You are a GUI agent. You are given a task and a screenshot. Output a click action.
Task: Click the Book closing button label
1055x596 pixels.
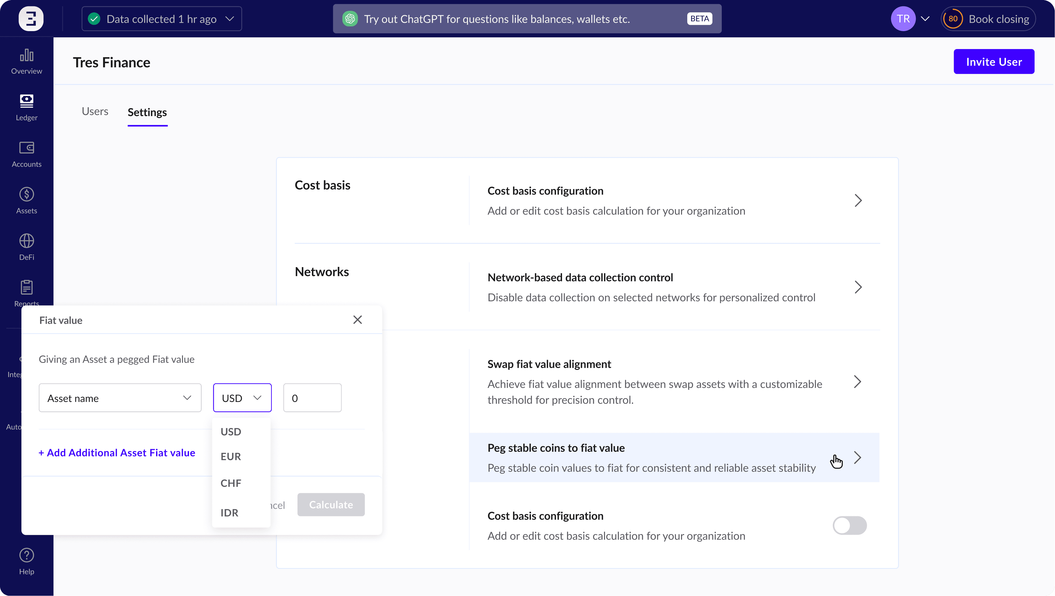[999, 19]
